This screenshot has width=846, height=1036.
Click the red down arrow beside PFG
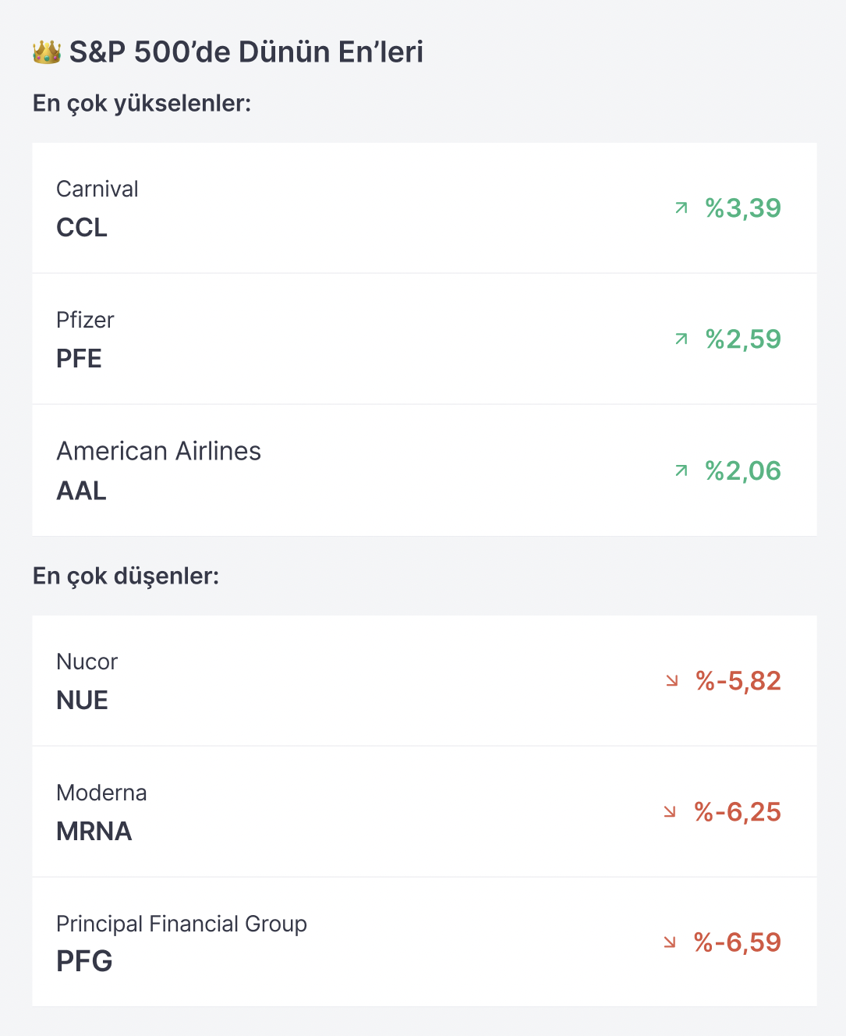click(670, 942)
